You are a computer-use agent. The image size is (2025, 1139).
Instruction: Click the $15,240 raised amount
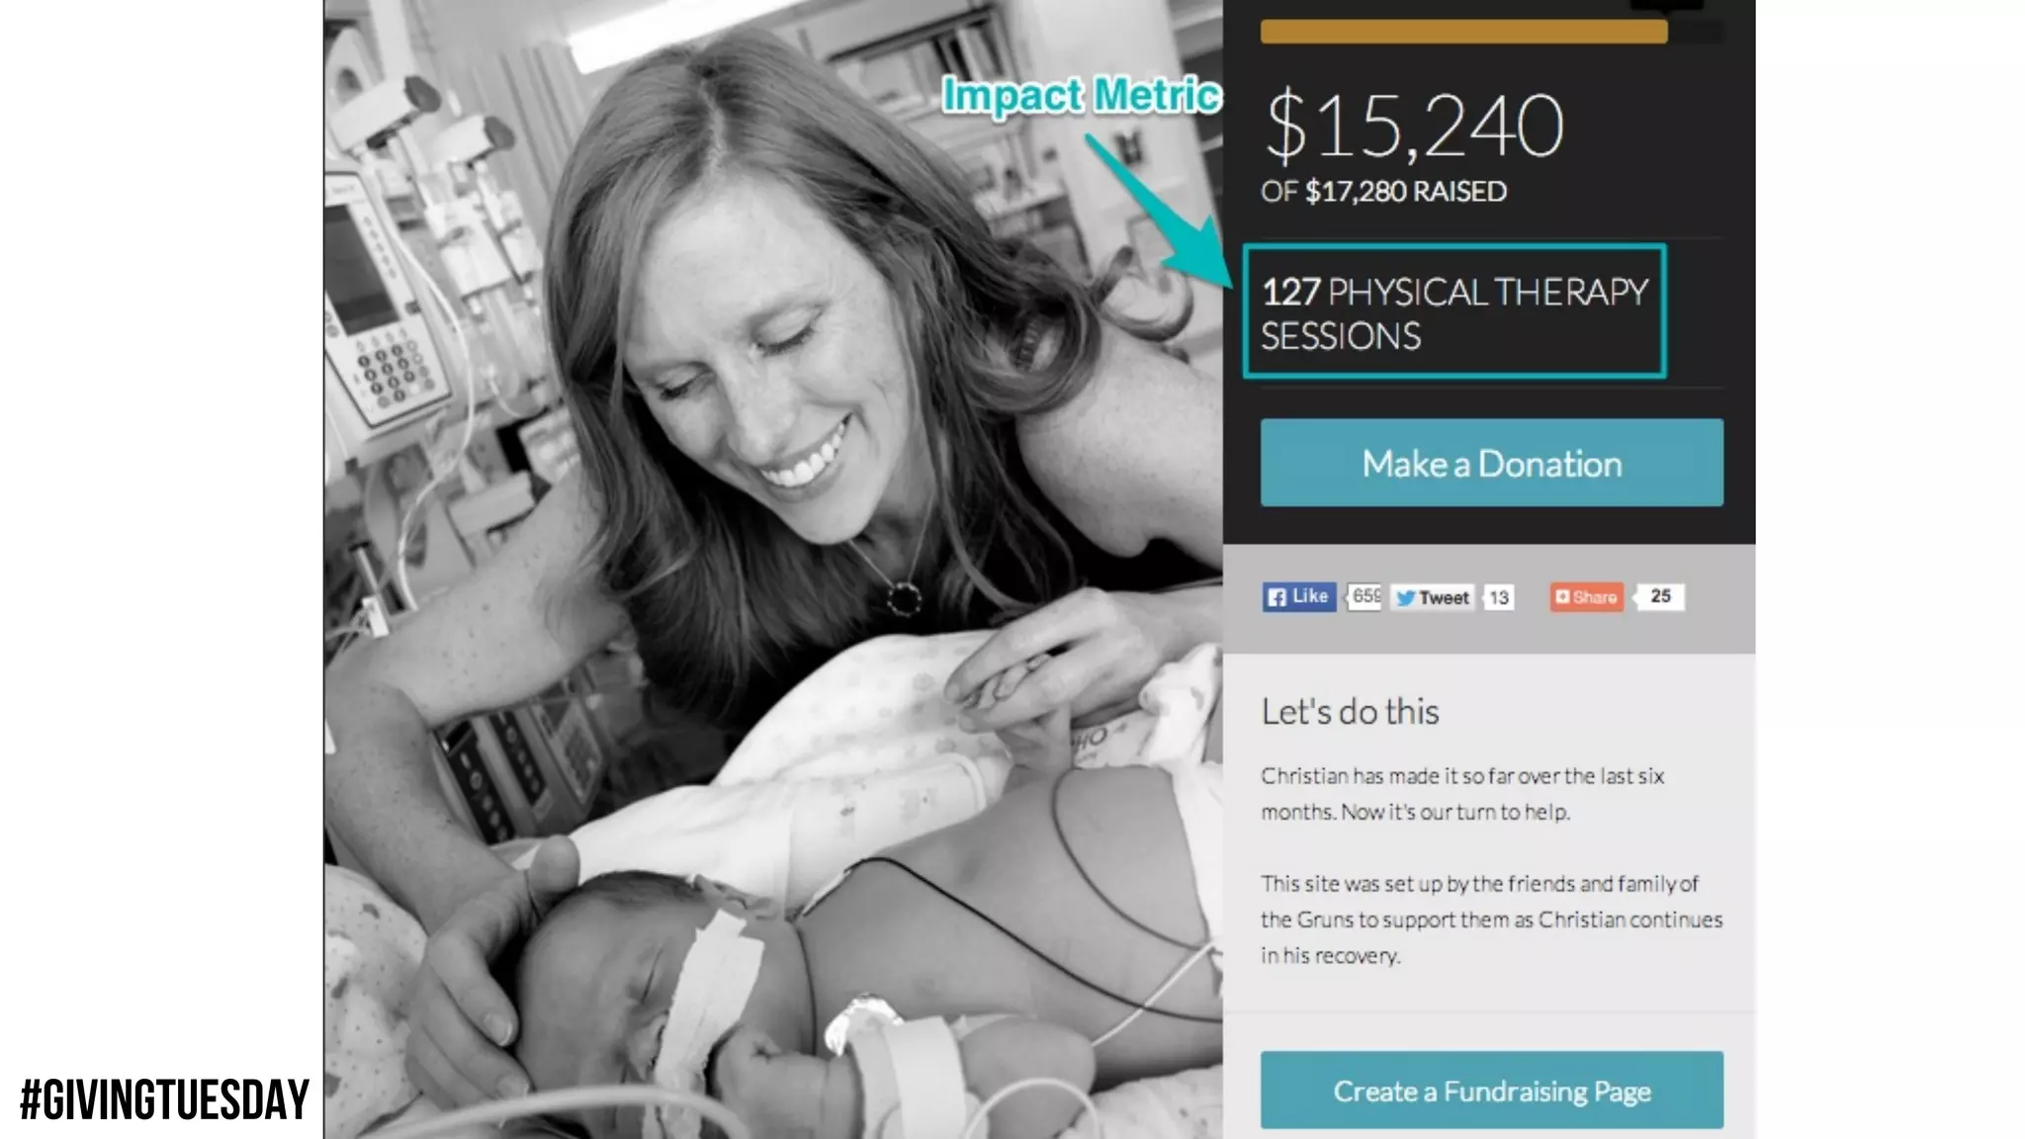tap(1414, 126)
